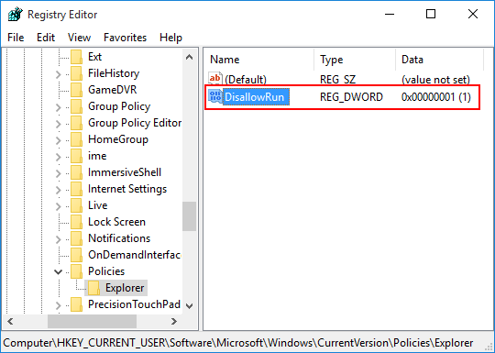Screen dimensions: 495x353
Task: Collapse the Policies tree node
Action: [x=58, y=271]
